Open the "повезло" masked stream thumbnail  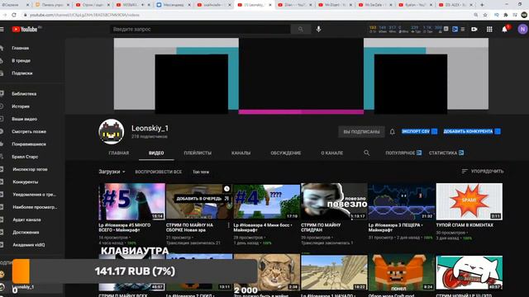(x=334, y=201)
